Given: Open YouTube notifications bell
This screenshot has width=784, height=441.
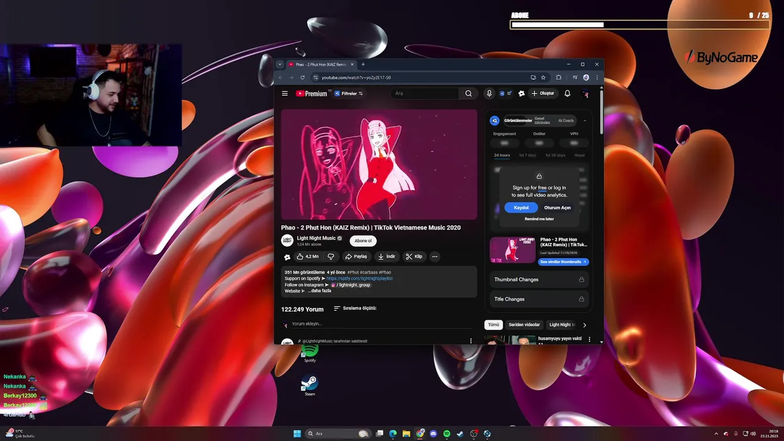Looking at the screenshot, I should 567,94.
